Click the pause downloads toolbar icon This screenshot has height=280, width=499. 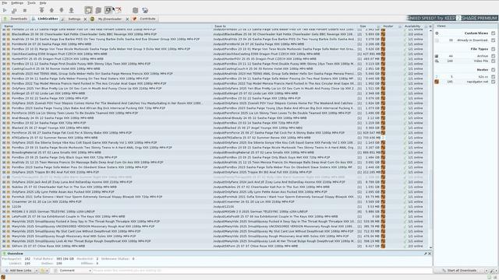tap(14, 10)
